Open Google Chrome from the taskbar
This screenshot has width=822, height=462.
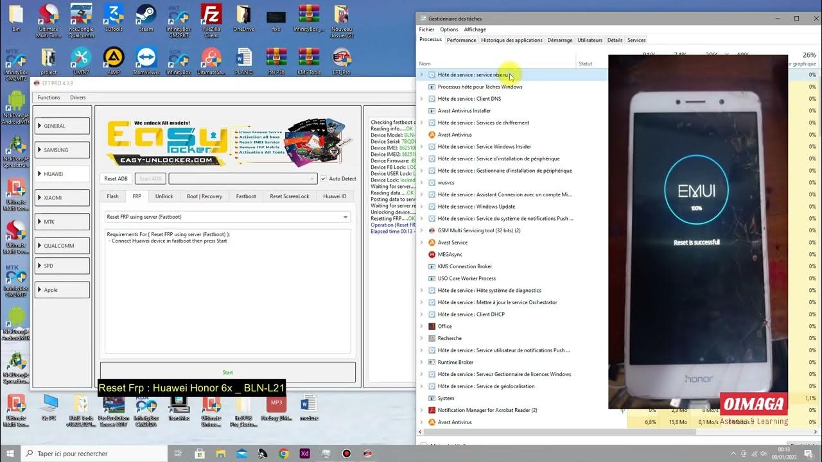pyautogui.click(x=283, y=454)
